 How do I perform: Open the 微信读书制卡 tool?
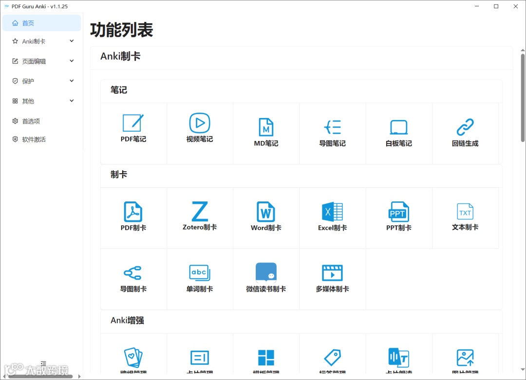click(266, 278)
